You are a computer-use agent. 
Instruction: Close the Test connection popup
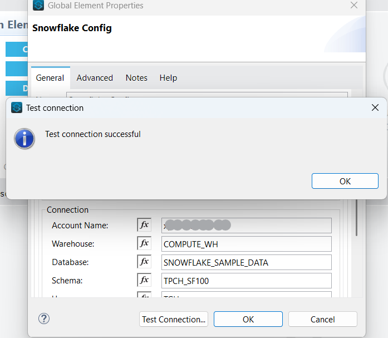[375, 107]
